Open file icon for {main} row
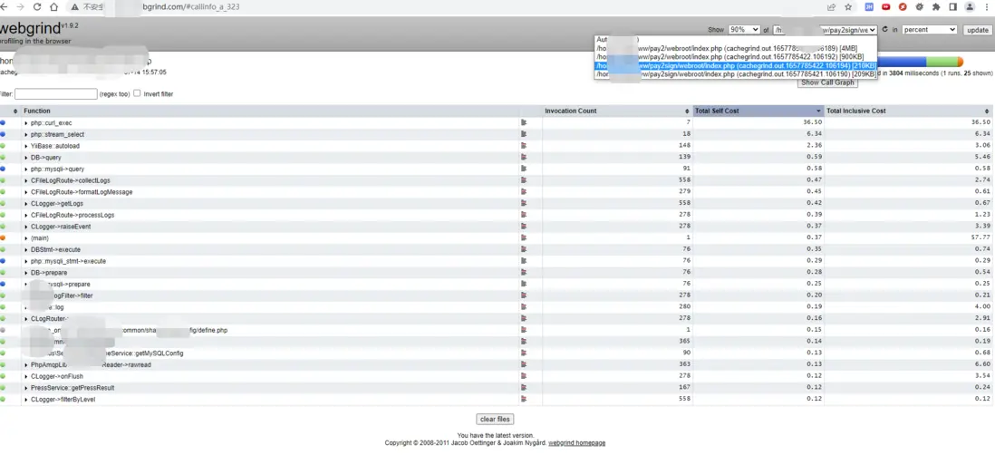The image size is (995, 455). coord(524,238)
